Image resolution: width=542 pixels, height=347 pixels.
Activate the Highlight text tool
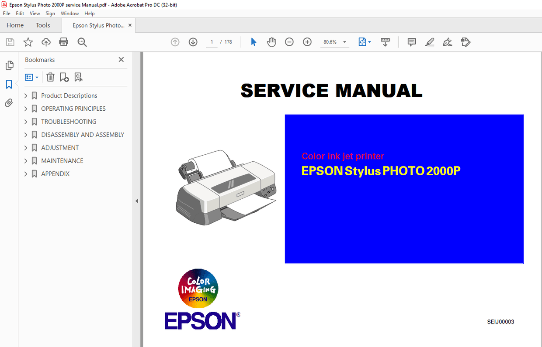pos(429,42)
